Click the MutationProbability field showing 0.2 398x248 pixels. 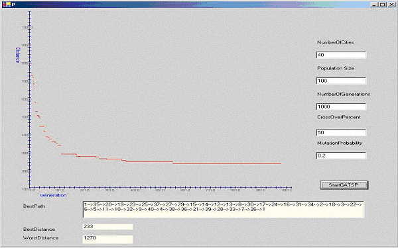pyautogui.click(x=341, y=155)
